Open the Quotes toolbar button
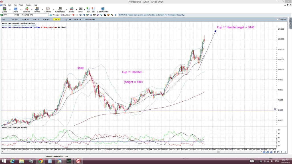292x164 pixels. click(4, 10)
